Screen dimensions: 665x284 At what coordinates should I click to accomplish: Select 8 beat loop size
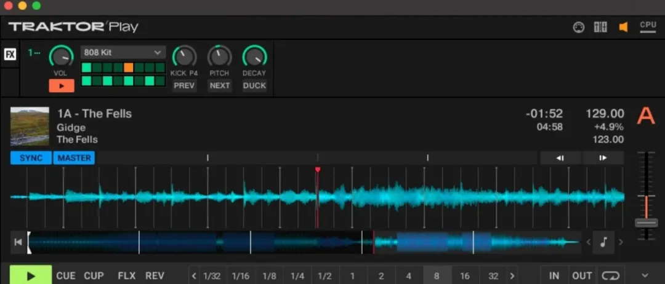(437, 277)
